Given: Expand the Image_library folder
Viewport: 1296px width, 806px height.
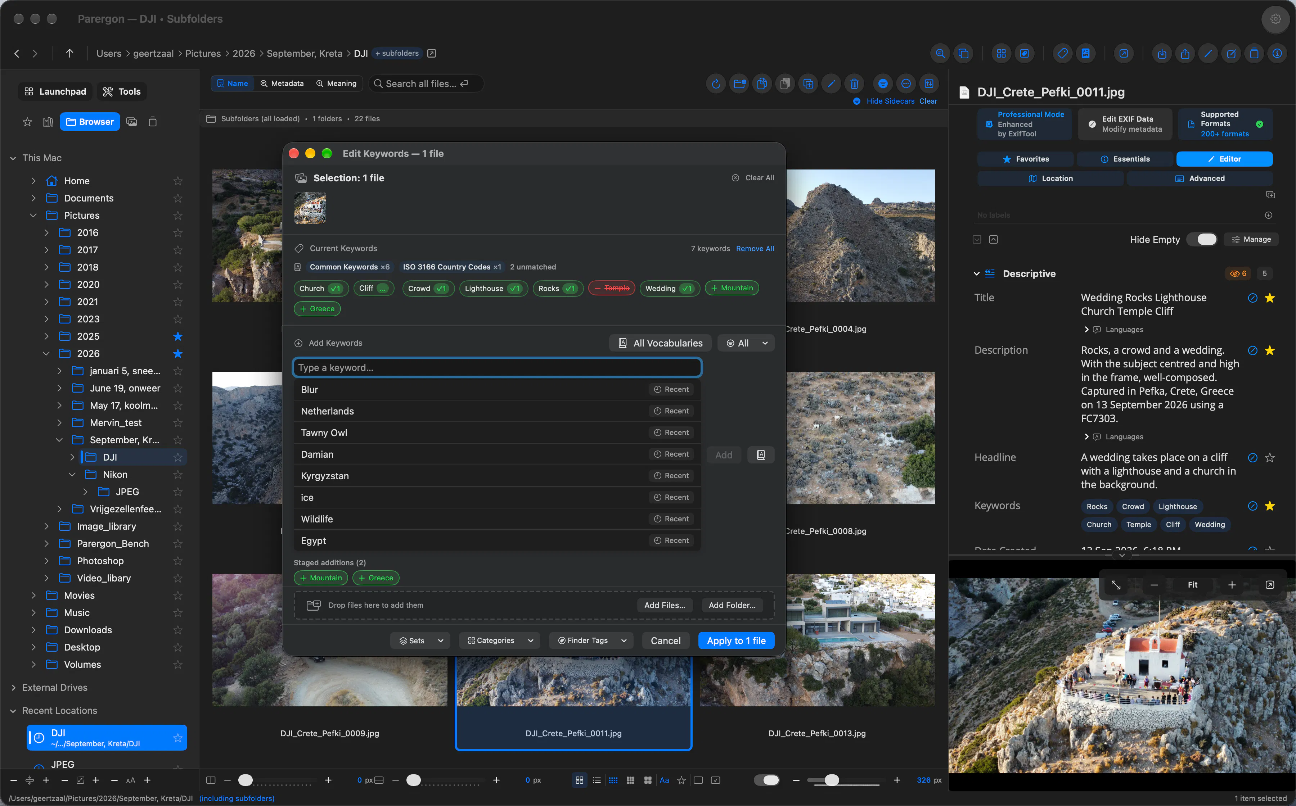Looking at the screenshot, I should [46, 526].
